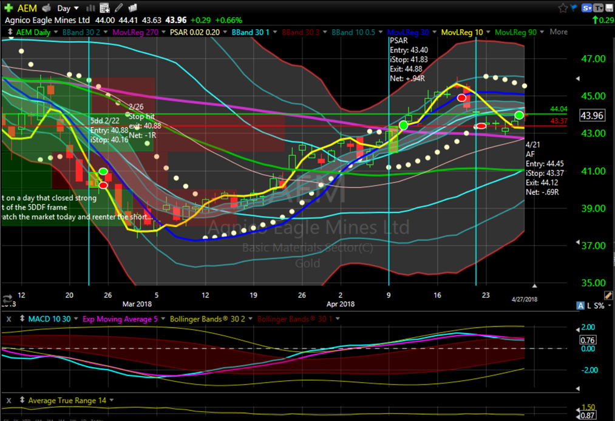Viewport: 615px width, 421px height.
Task: Click the move-pane arrows beside AEM Daily
Action: [10, 32]
